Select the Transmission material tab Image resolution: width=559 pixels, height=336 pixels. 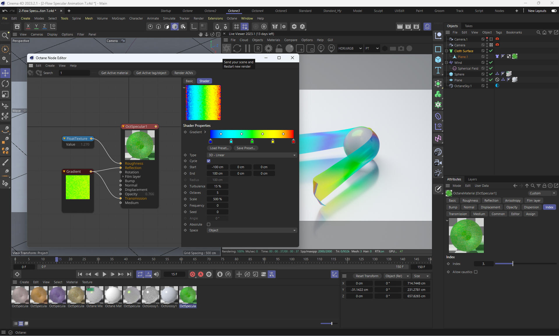tap(458, 214)
